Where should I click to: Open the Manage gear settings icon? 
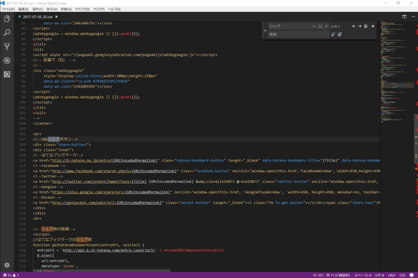tap(7, 265)
